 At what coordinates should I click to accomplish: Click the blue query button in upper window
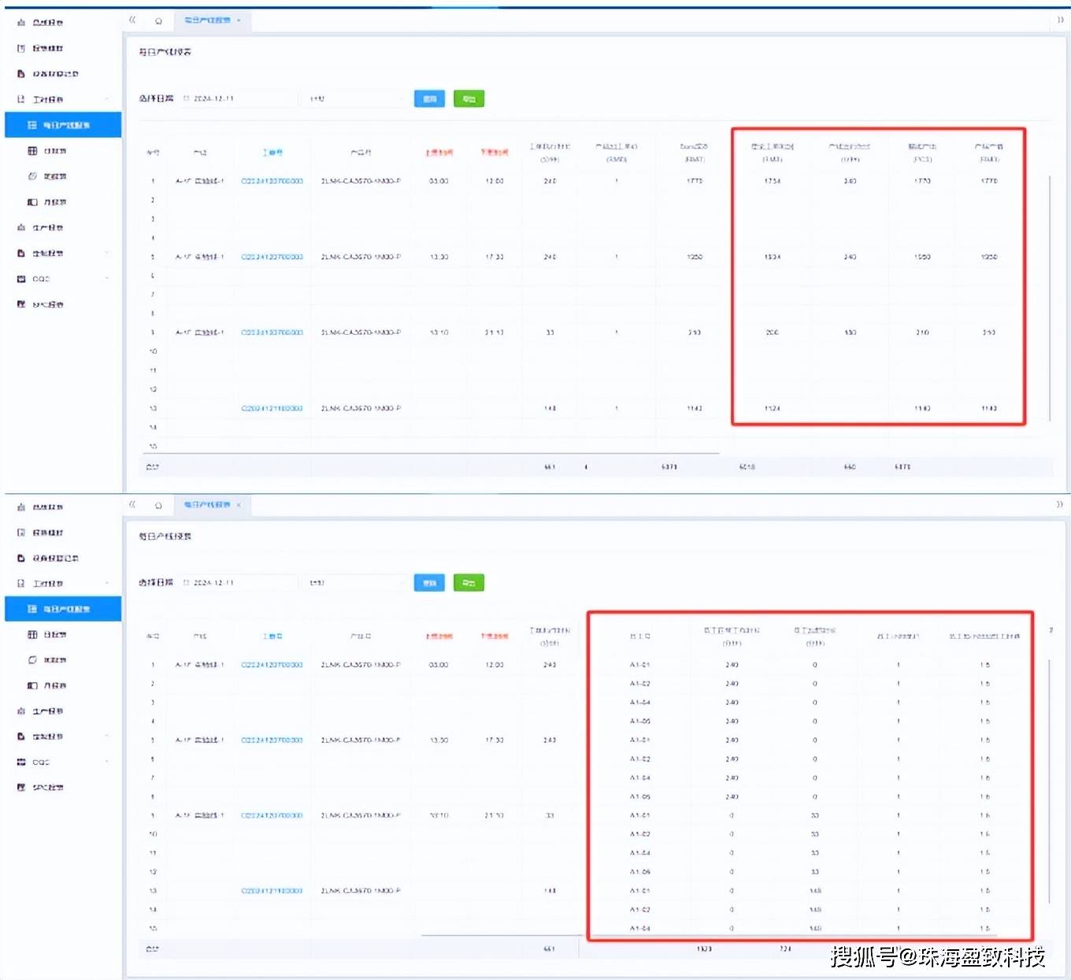click(x=429, y=98)
